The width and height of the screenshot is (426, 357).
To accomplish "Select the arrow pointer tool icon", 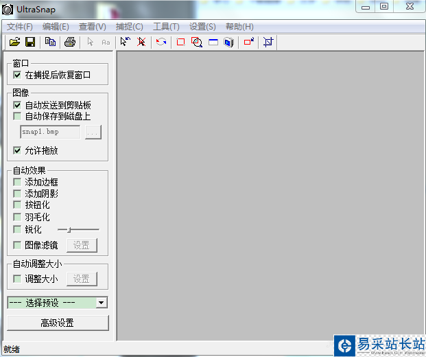I will (90, 42).
